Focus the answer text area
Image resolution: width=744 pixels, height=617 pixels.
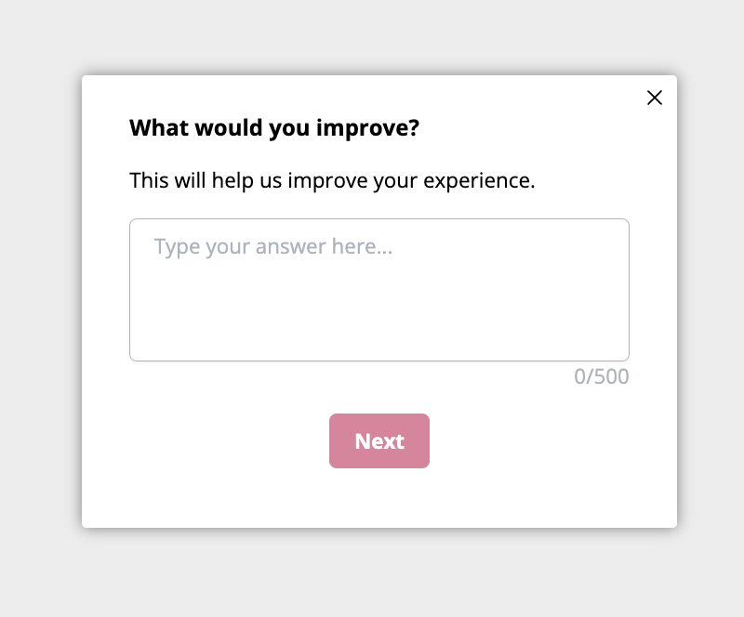point(379,290)
